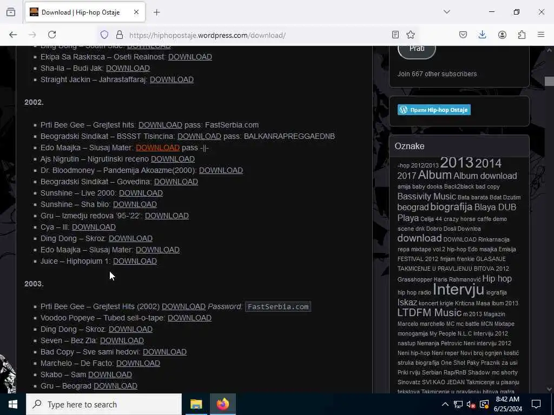554x415 pixels.
Task: Click the URL address field
Action: [x=258, y=35]
